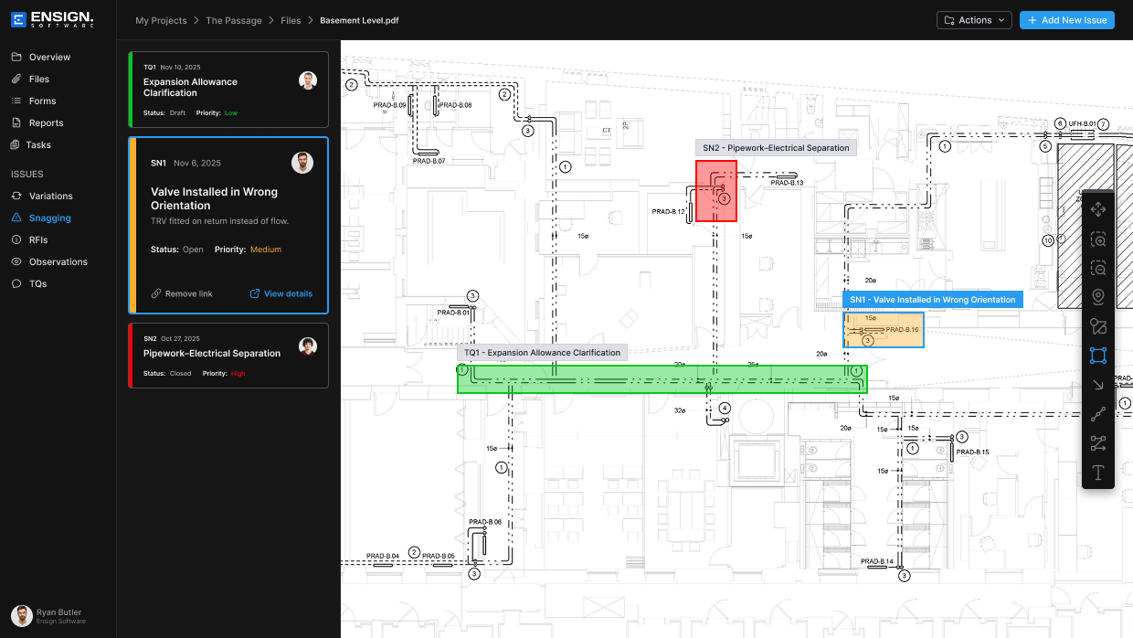Navigate to Files breadcrumb
This screenshot has height=638, width=1133.
(x=291, y=20)
